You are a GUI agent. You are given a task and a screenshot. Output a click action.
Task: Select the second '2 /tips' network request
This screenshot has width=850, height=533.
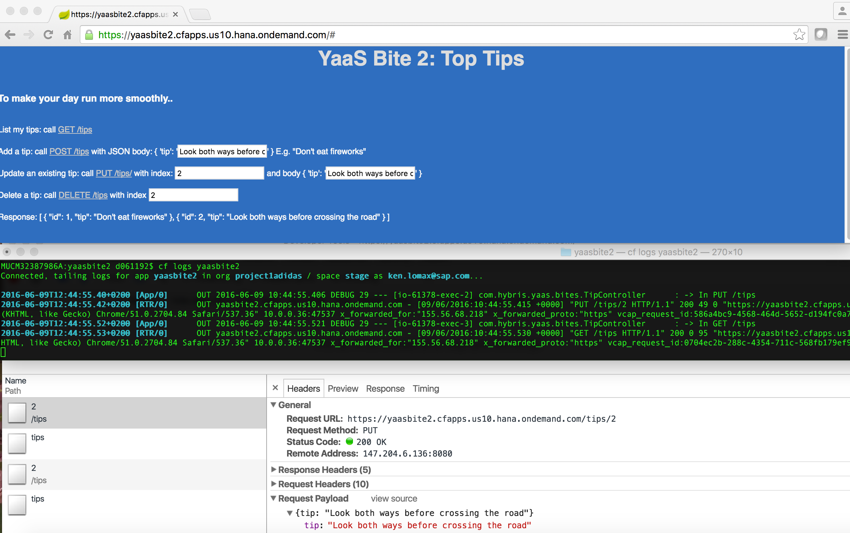click(134, 474)
